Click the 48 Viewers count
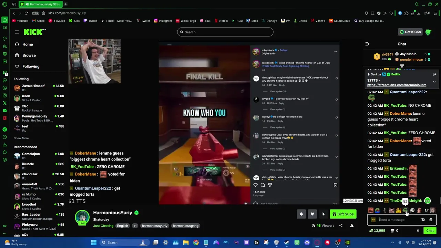Image resolution: width=441 pixels, height=248 pixels. [x=323, y=226]
